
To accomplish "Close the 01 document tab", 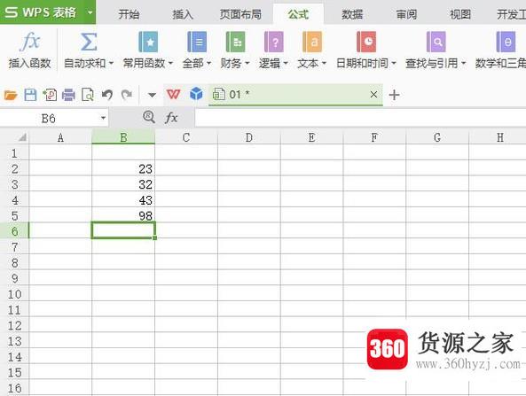I will (373, 95).
